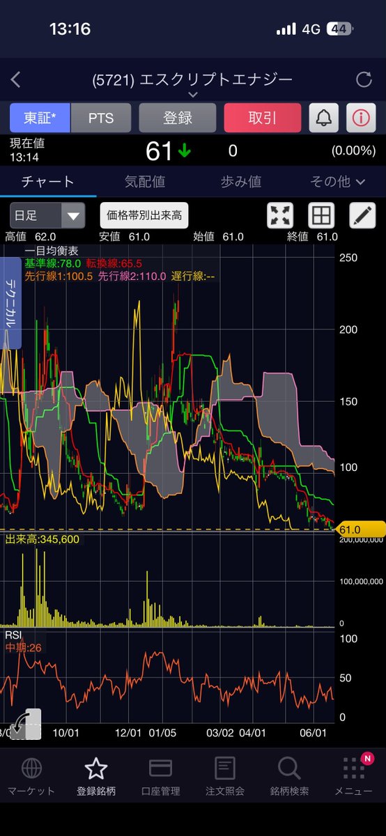Open the 注文照会 document tab

[225, 777]
